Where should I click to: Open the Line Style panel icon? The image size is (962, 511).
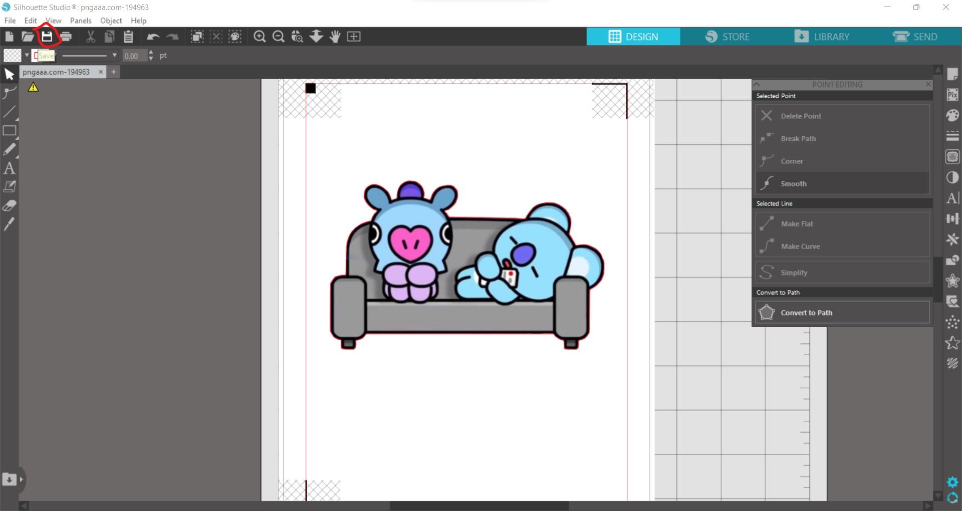[952, 136]
